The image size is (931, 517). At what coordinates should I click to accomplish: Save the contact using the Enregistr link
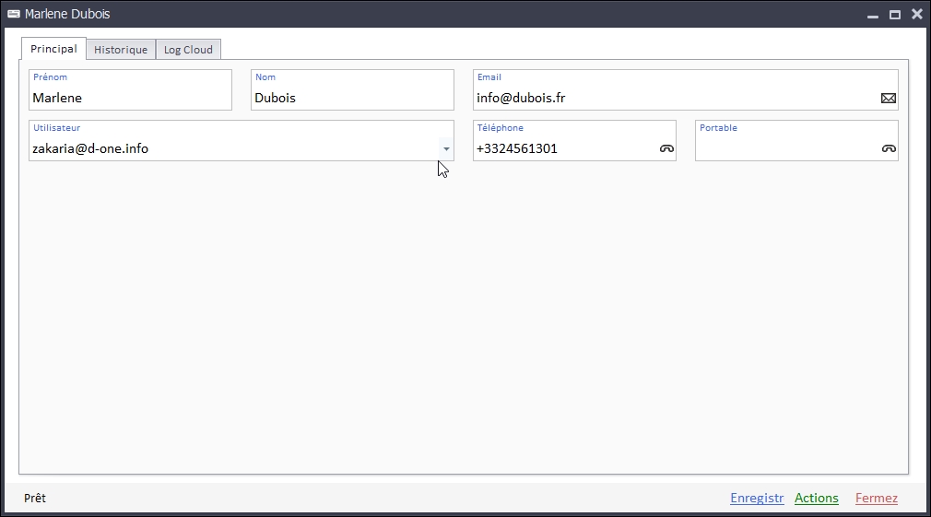point(757,498)
